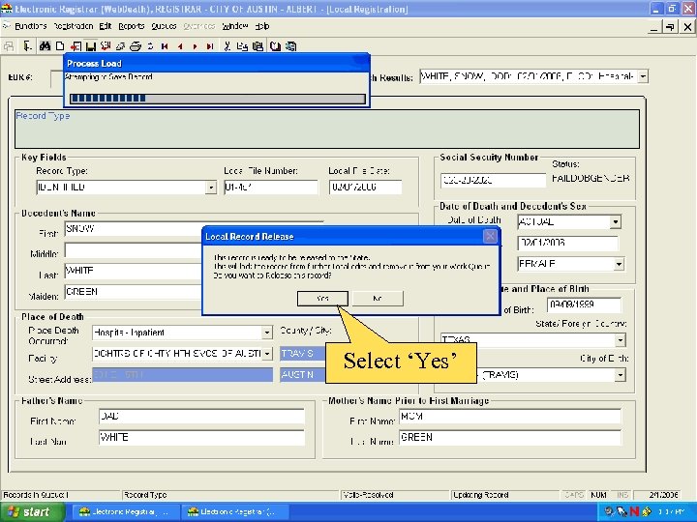Expand the FEMALE sex dropdown
697x522 pixels.
coord(619,265)
